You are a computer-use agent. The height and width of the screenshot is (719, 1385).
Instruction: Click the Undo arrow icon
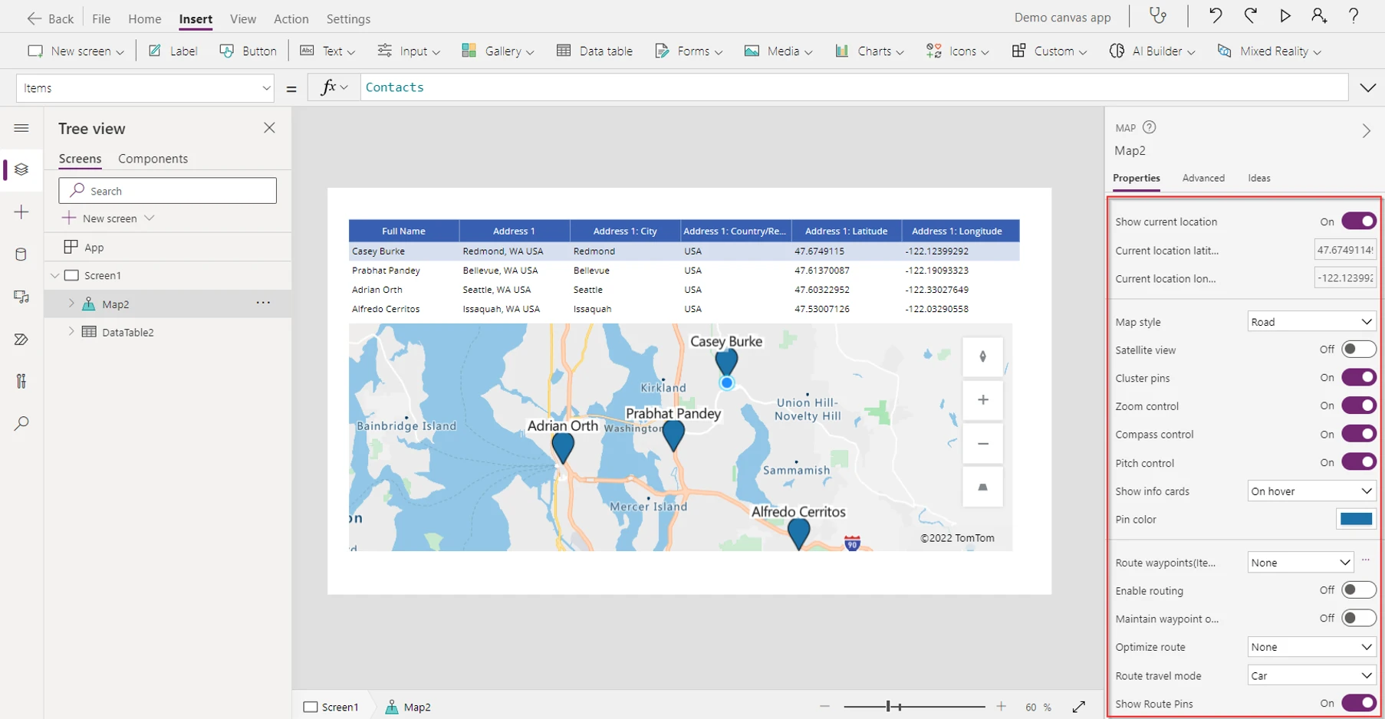[1216, 16]
